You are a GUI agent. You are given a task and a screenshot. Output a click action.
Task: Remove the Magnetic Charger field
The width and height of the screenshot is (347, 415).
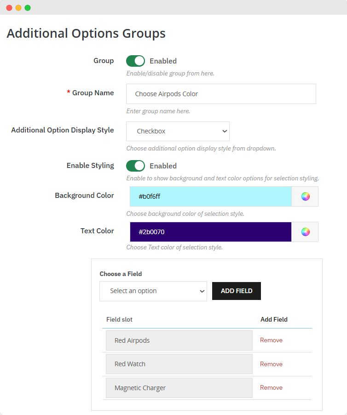coord(271,388)
